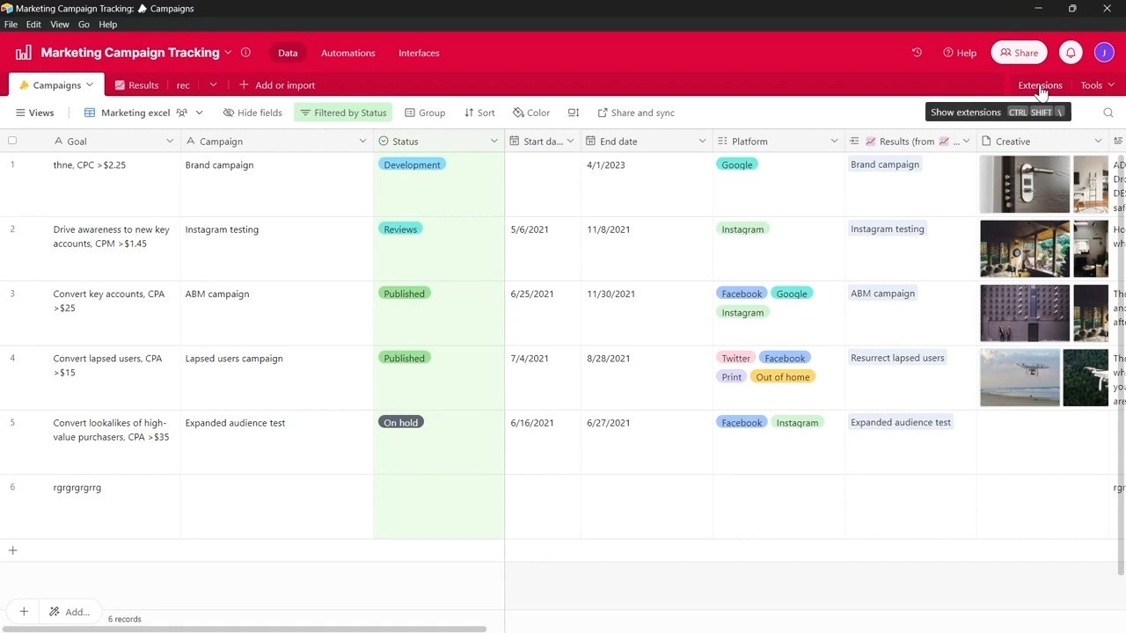The height and width of the screenshot is (633, 1126).
Task: Switch to the Interfaces tab
Action: (419, 53)
